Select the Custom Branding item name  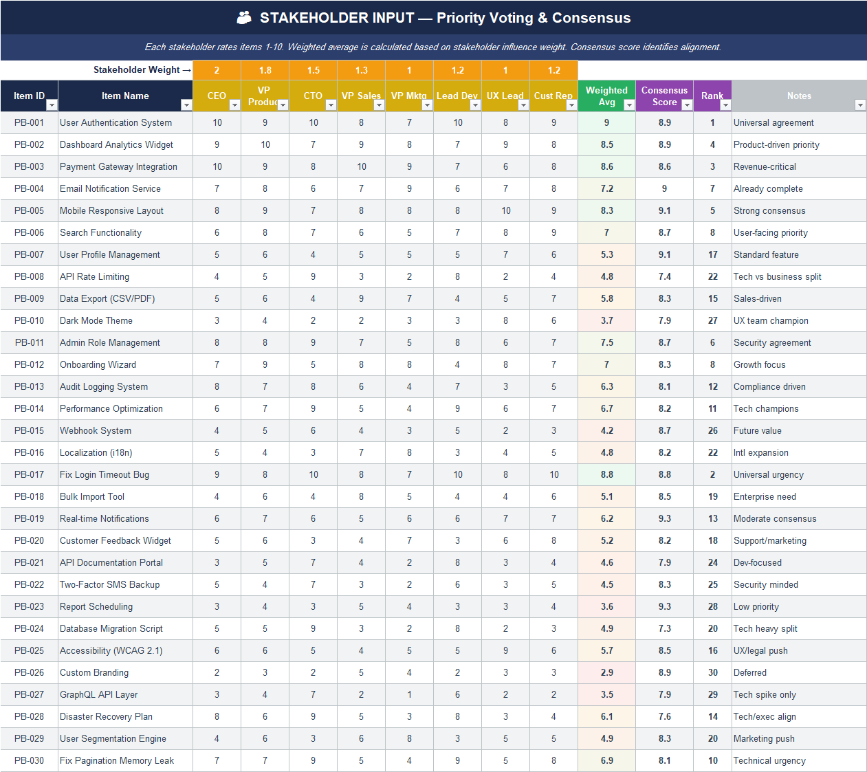click(x=125, y=672)
